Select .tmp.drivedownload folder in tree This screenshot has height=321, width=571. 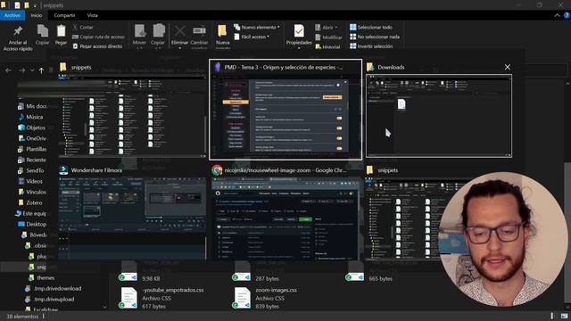pyautogui.click(x=54, y=288)
